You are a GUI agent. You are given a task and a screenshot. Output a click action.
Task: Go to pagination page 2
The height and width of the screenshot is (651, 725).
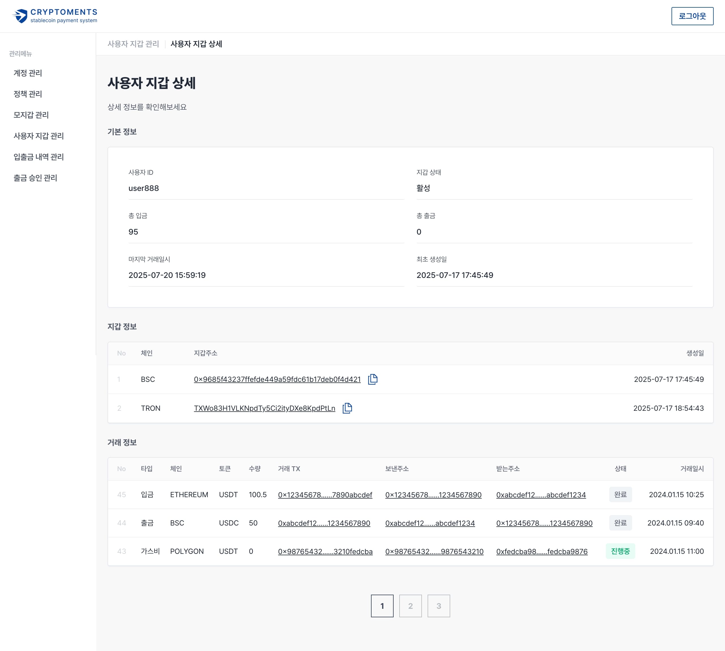(x=410, y=606)
